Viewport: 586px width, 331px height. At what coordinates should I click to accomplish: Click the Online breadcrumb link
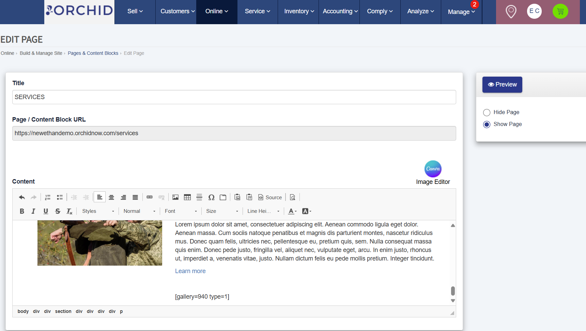(7, 53)
